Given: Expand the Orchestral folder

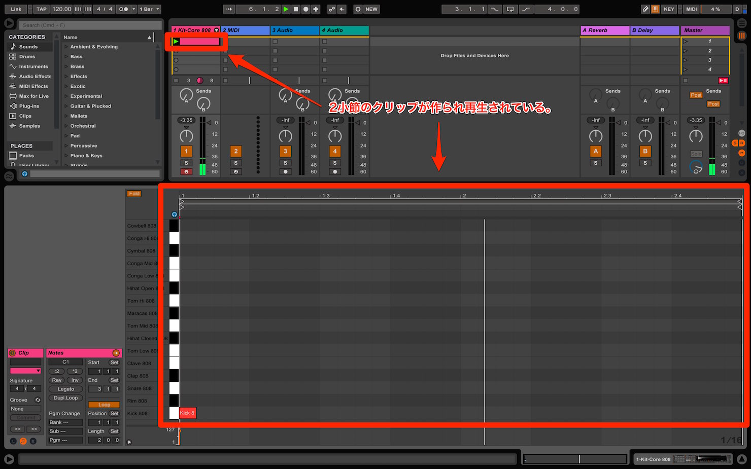Looking at the screenshot, I should (66, 126).
